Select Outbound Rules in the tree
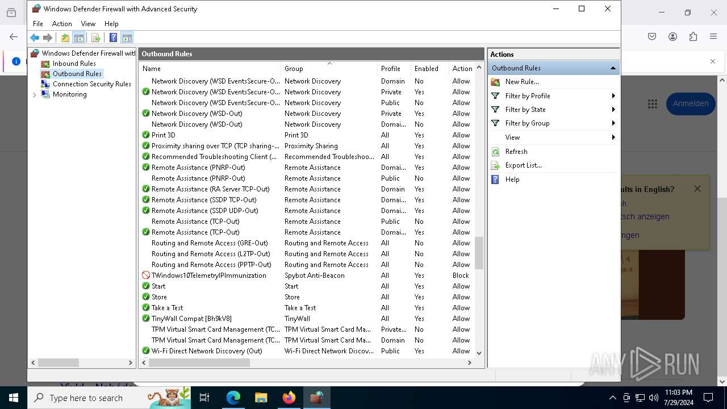Viewport: 727px width, 409px height. click(x=77, y=74)
